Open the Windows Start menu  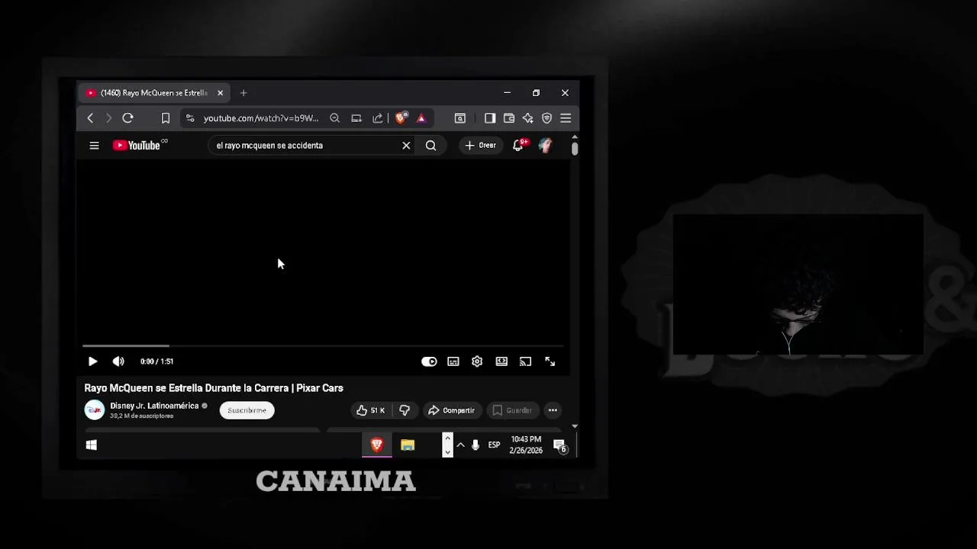point(92,445)
